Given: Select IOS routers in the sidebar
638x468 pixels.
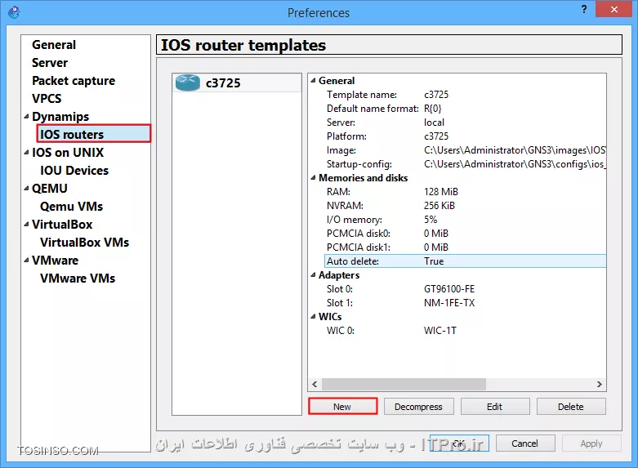Looking at the screenshot, I should tap(94, 134).
